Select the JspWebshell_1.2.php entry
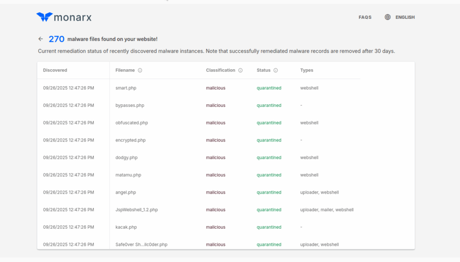460x262 pixels. [137, 210]
